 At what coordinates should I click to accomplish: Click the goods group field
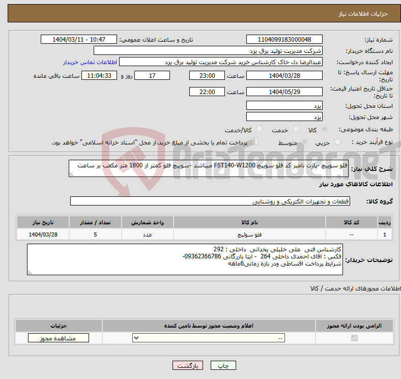click(x=210, y=201)
